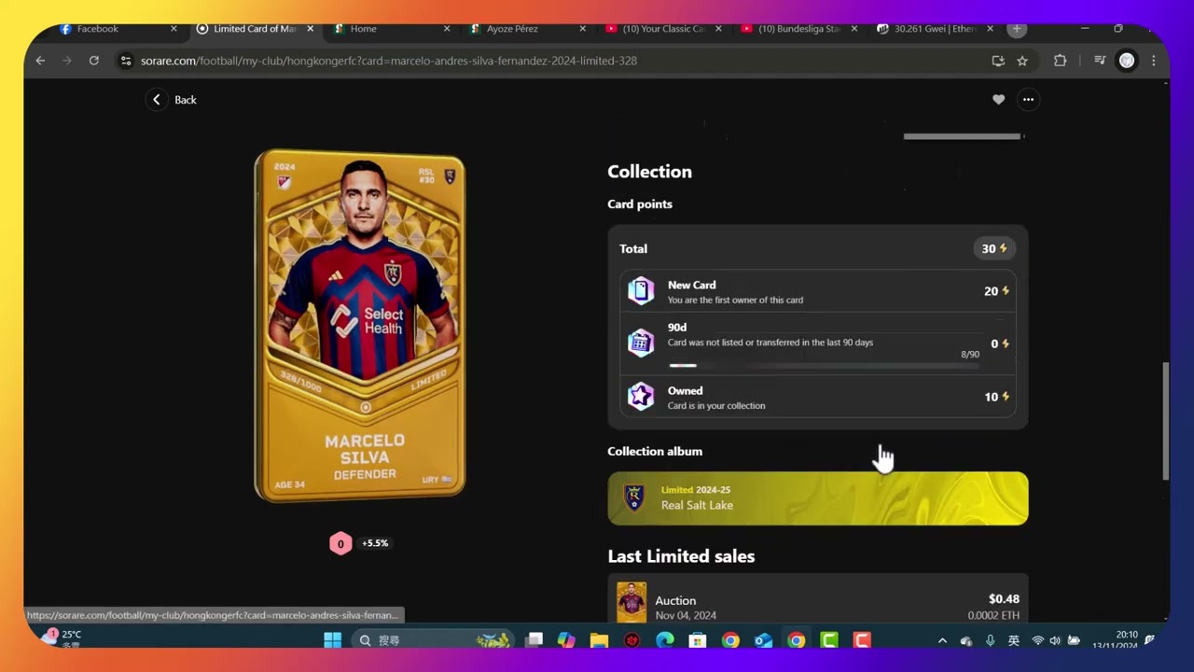
Task: Go back using the Back arrow icon
Action: [x=157, y=100]
